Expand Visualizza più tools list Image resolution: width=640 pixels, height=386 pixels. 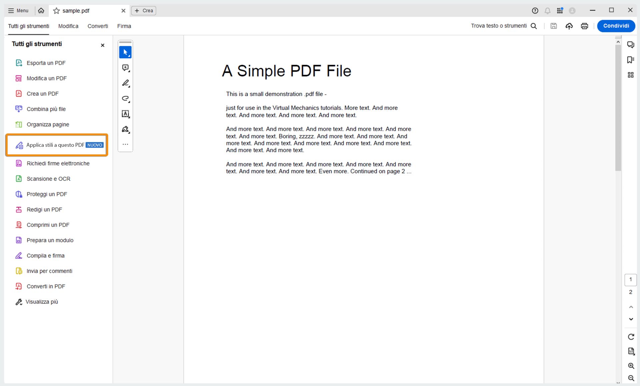(x=42, y=302)
